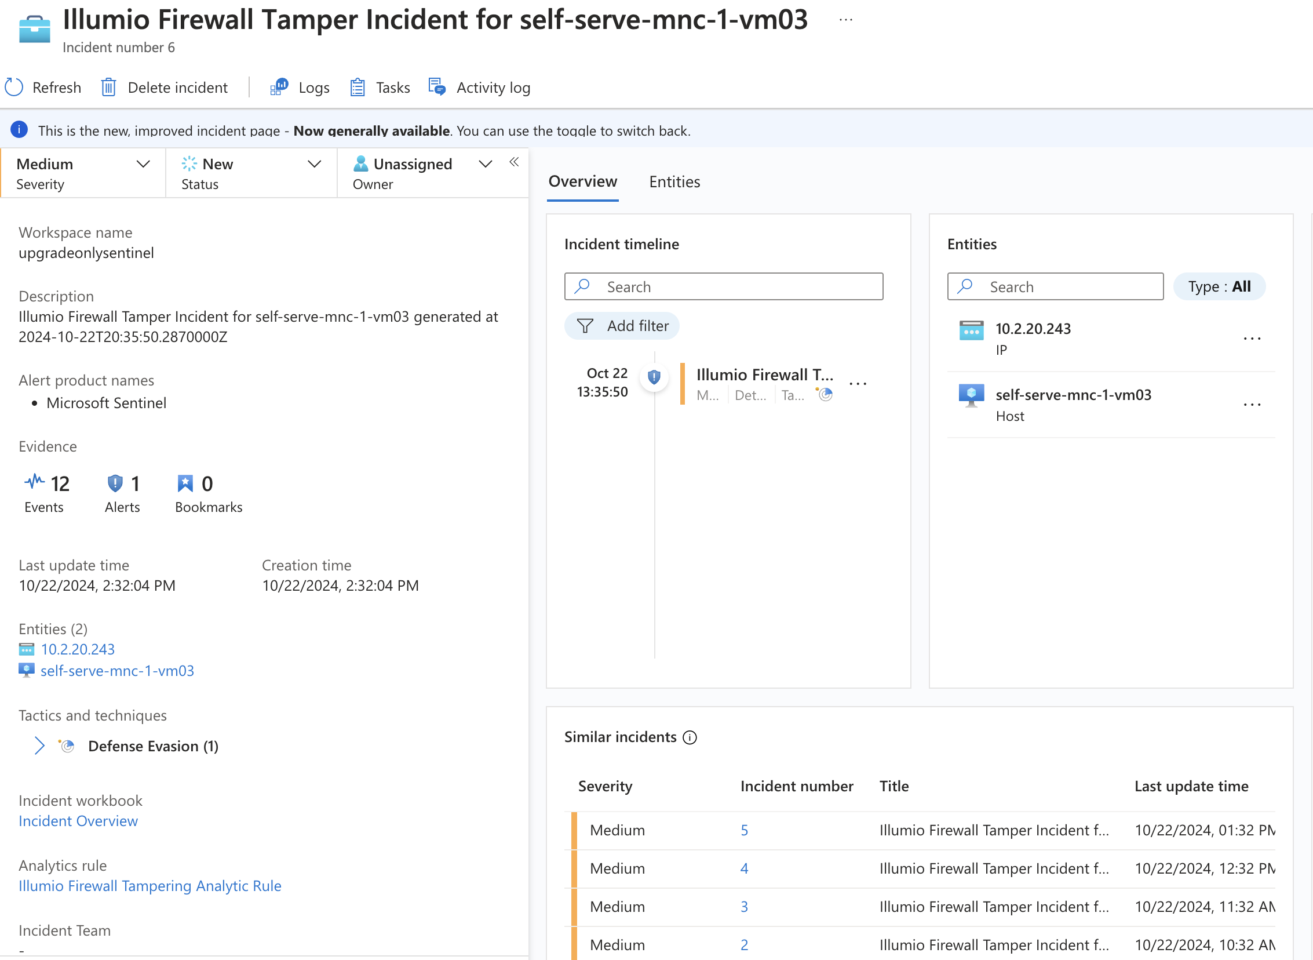Click the tactic icon on timeline alert

(x=824, y=395)
